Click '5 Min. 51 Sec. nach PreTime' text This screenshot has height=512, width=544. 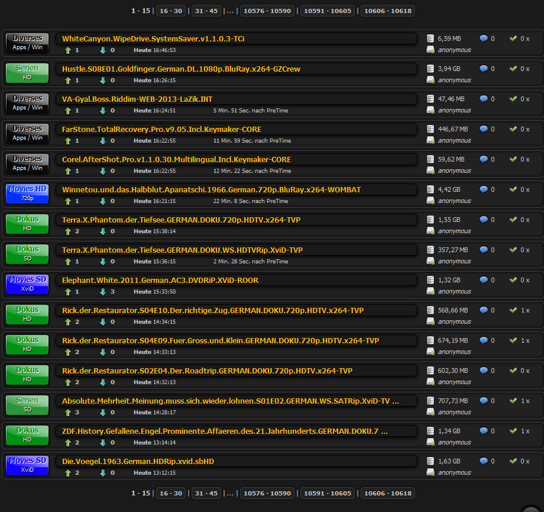coord(251,111)
